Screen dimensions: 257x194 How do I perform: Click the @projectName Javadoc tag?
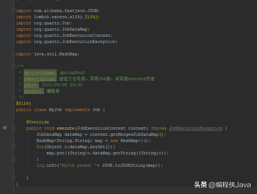tap(40, 72)
